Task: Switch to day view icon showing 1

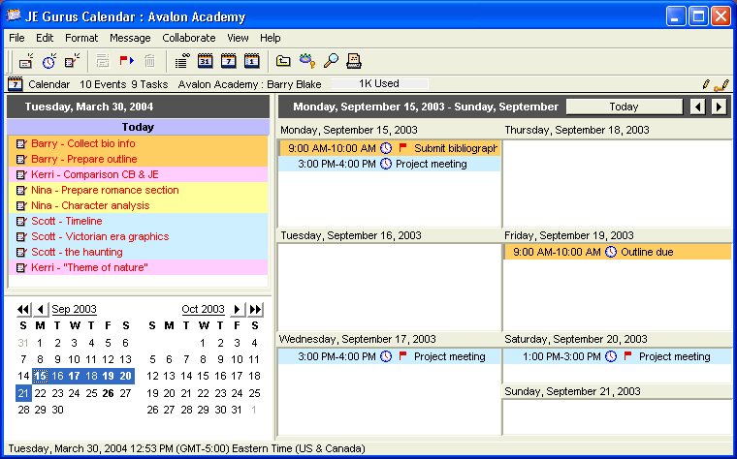Action: 251,61
